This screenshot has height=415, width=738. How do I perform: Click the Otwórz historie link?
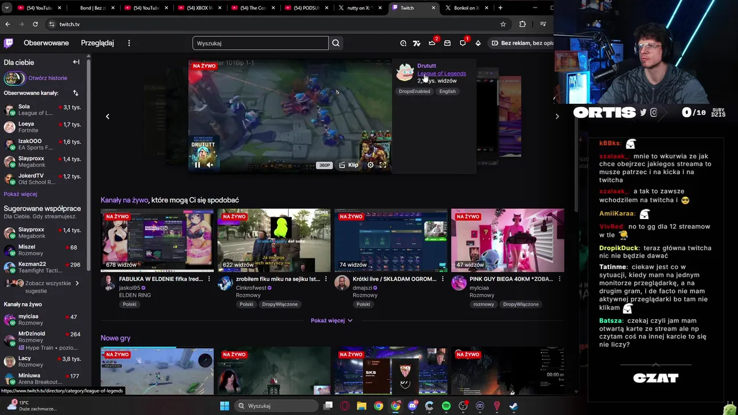[x=48, y=78]
